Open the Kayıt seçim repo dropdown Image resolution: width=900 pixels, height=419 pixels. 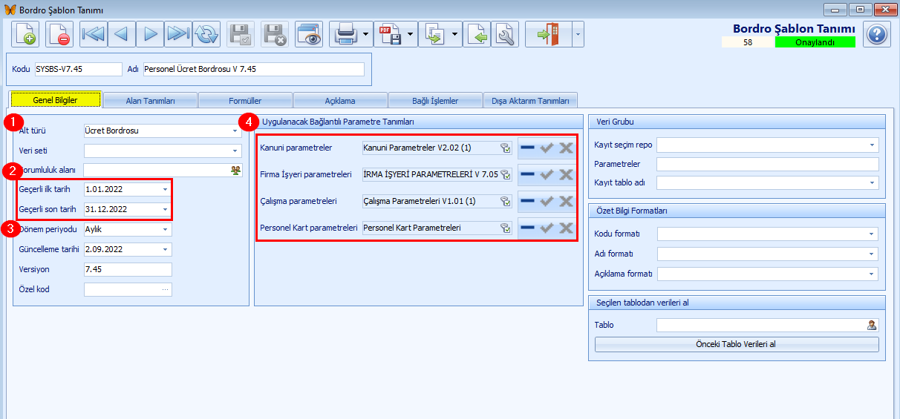point(873,145)
